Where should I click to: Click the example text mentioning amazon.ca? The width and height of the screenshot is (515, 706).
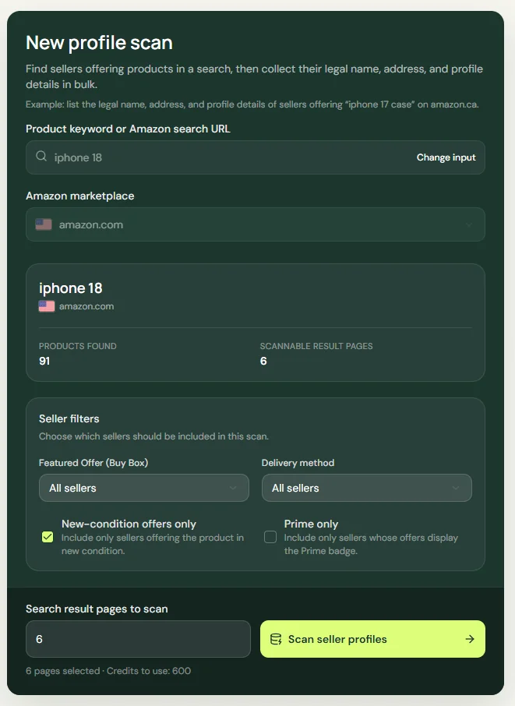[x=252, y=104]
